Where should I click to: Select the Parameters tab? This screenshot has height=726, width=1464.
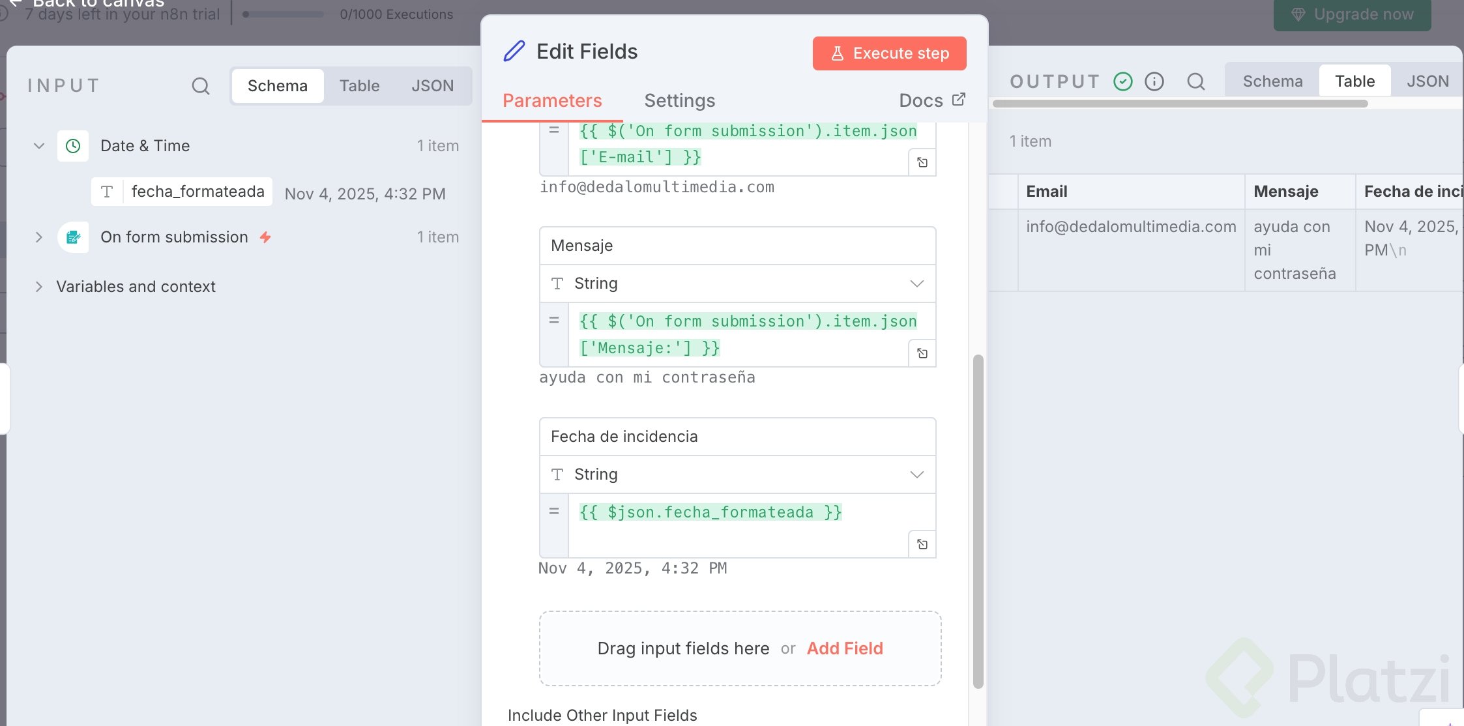(552, 100)
